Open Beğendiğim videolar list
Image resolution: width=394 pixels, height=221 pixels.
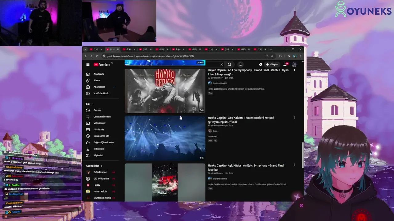100,142
